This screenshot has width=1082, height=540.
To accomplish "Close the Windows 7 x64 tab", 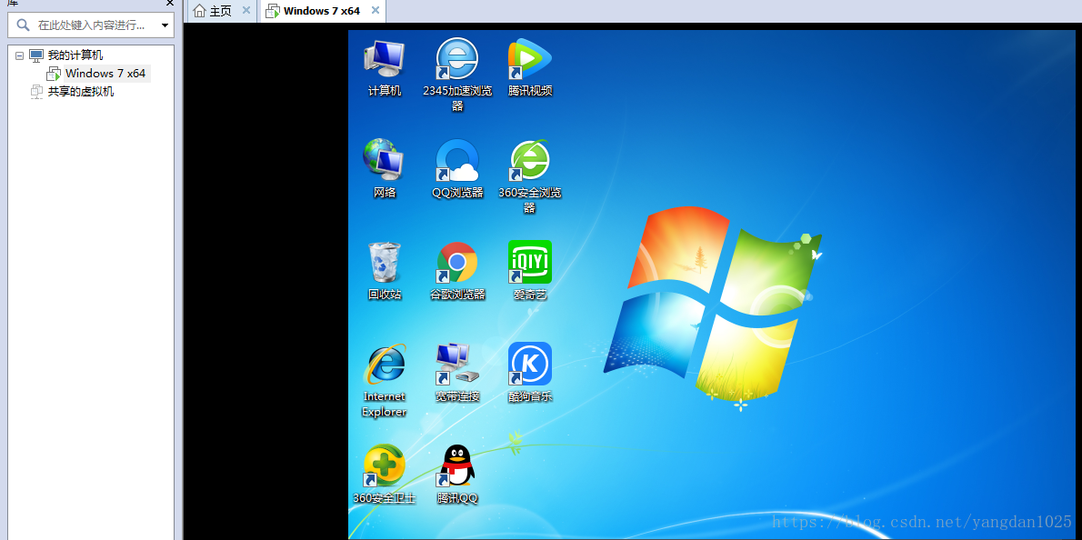I will pos(376,10).
